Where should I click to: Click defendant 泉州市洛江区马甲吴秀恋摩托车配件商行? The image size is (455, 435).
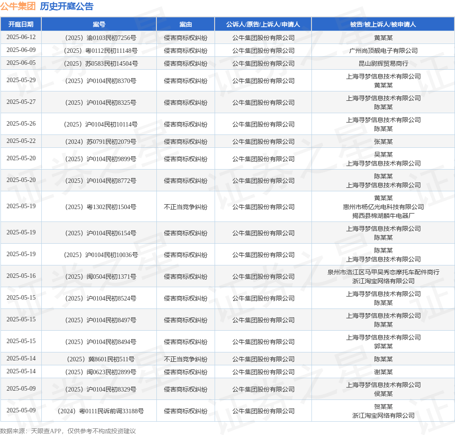pos(383,272)
